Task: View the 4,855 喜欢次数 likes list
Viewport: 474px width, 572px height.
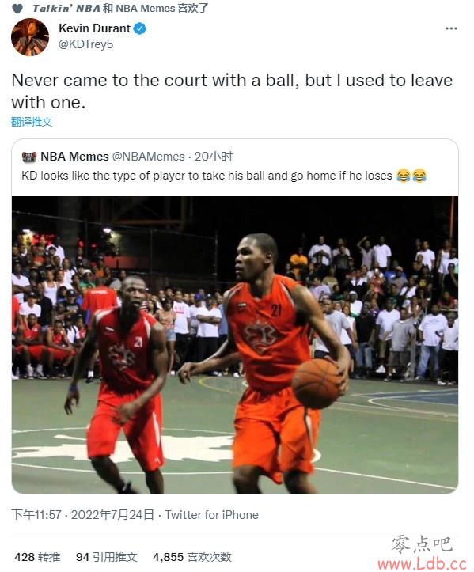Action: [x=192, y=557]
